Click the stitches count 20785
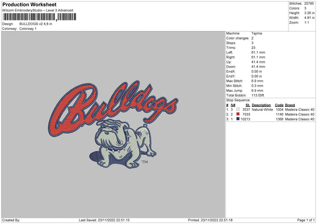Viewport: 317px width, 224px height. pos(309,4)
